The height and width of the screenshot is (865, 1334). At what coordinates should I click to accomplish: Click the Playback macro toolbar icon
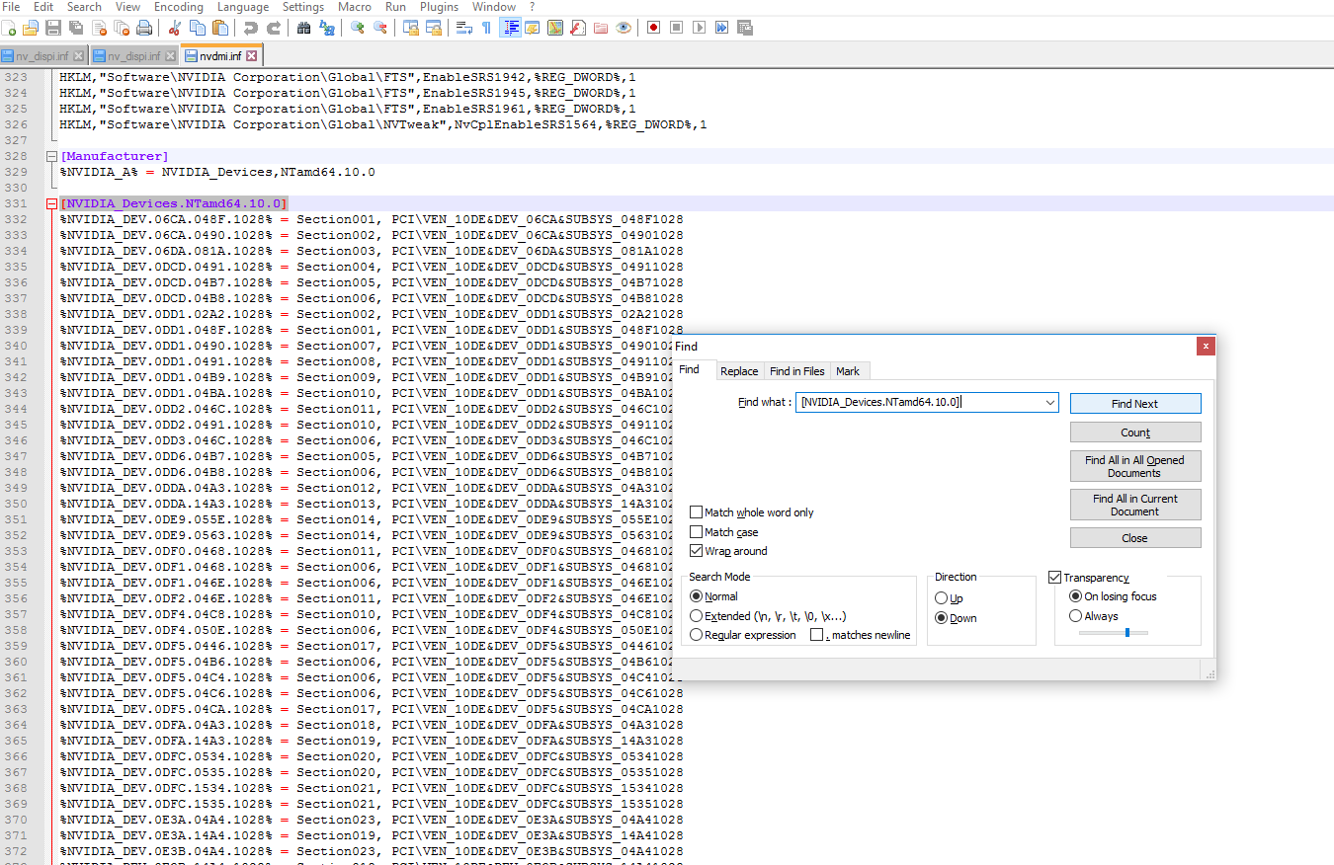tap(700, 28)
